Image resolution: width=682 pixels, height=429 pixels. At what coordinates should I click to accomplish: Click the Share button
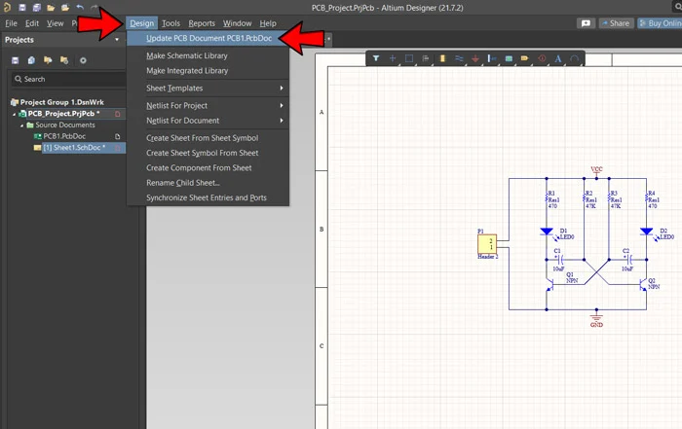[x=616, y=23]
